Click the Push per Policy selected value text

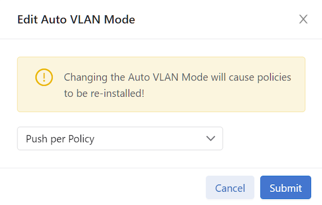coord(60,139)
